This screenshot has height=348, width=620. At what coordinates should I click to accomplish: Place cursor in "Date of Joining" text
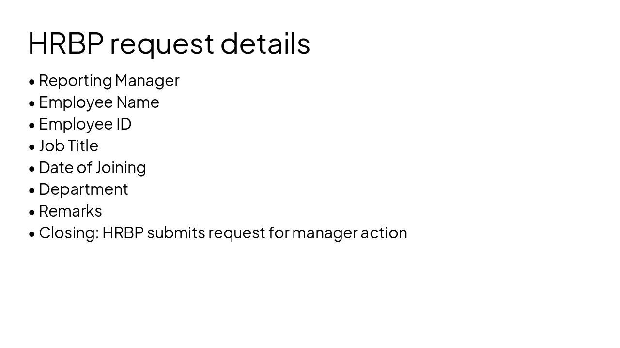point(92,167)
